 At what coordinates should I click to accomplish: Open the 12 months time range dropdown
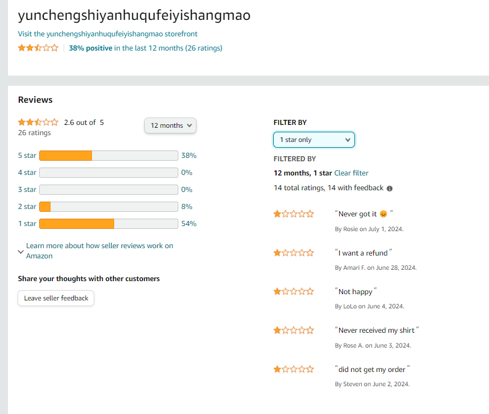coord(170,126)
